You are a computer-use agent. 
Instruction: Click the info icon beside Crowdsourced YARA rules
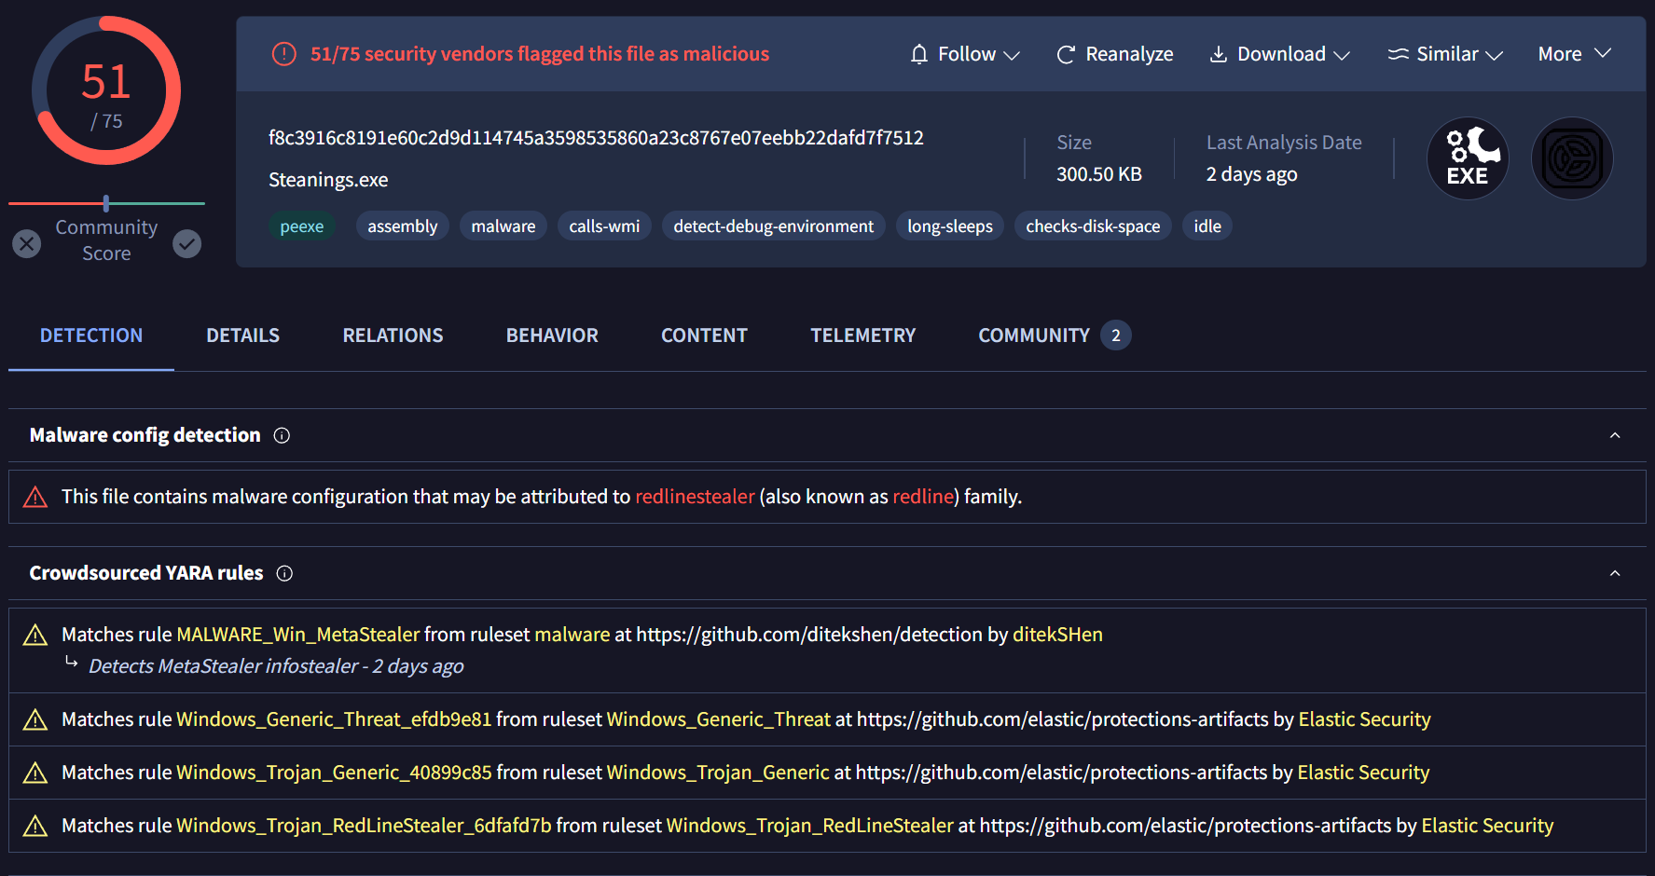click(285, 573)
